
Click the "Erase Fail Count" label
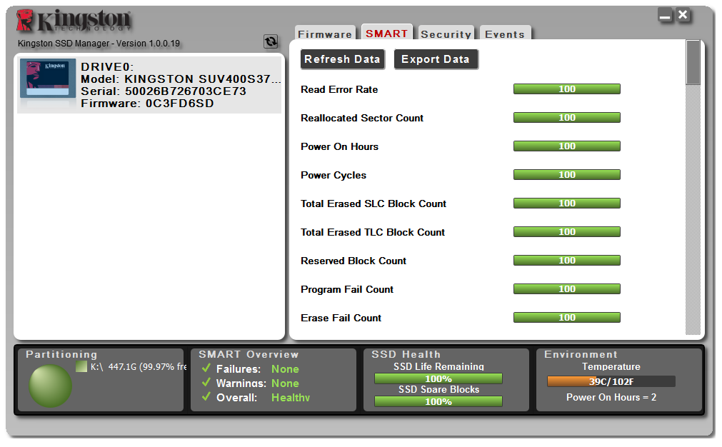[x=341, y=318]
